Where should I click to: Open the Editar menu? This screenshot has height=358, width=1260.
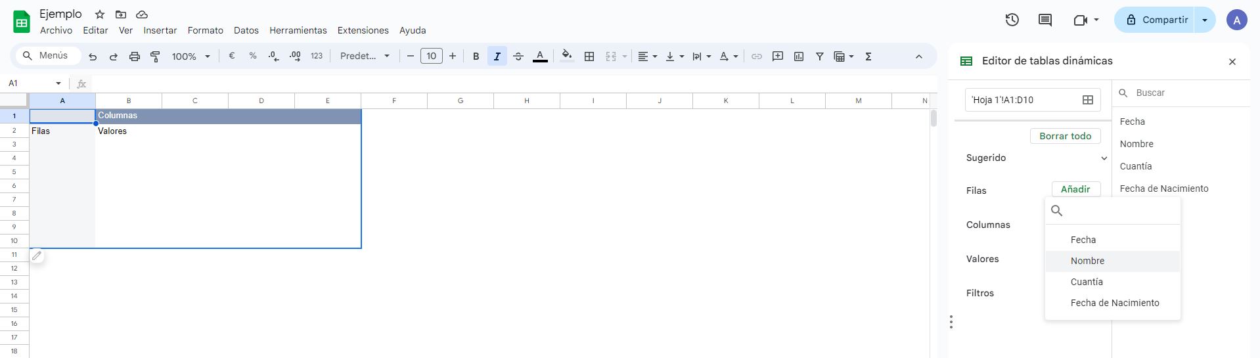pyautogui.click(x=95, y=30)
